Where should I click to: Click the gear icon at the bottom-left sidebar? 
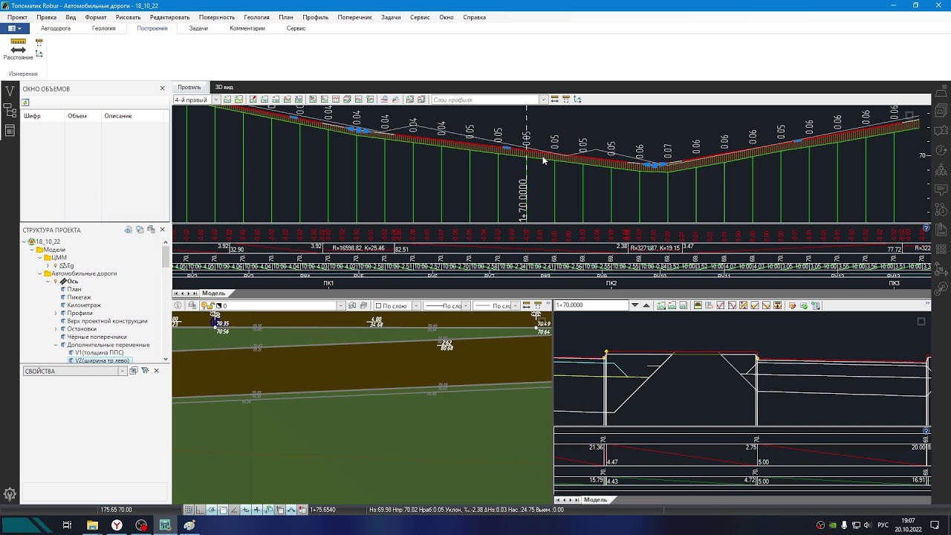10,494
